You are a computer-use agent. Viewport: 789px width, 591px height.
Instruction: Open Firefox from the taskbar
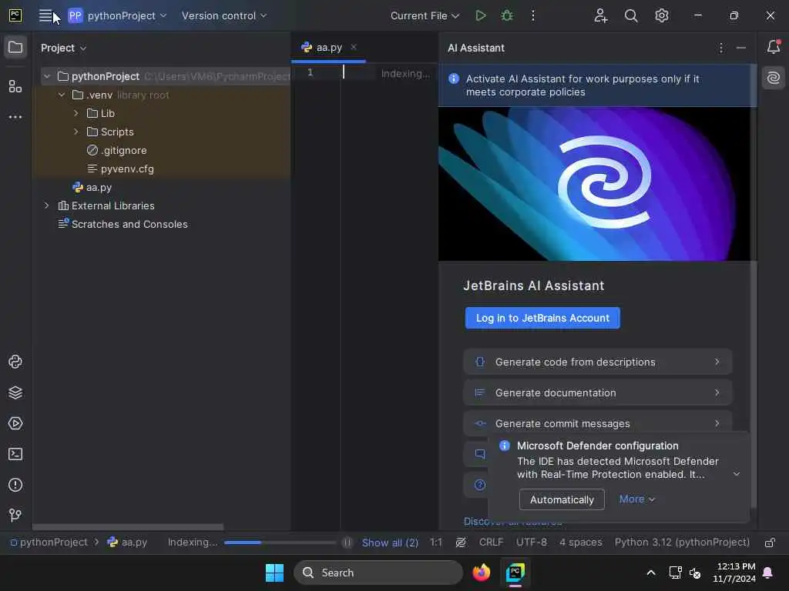pos(481,573)
